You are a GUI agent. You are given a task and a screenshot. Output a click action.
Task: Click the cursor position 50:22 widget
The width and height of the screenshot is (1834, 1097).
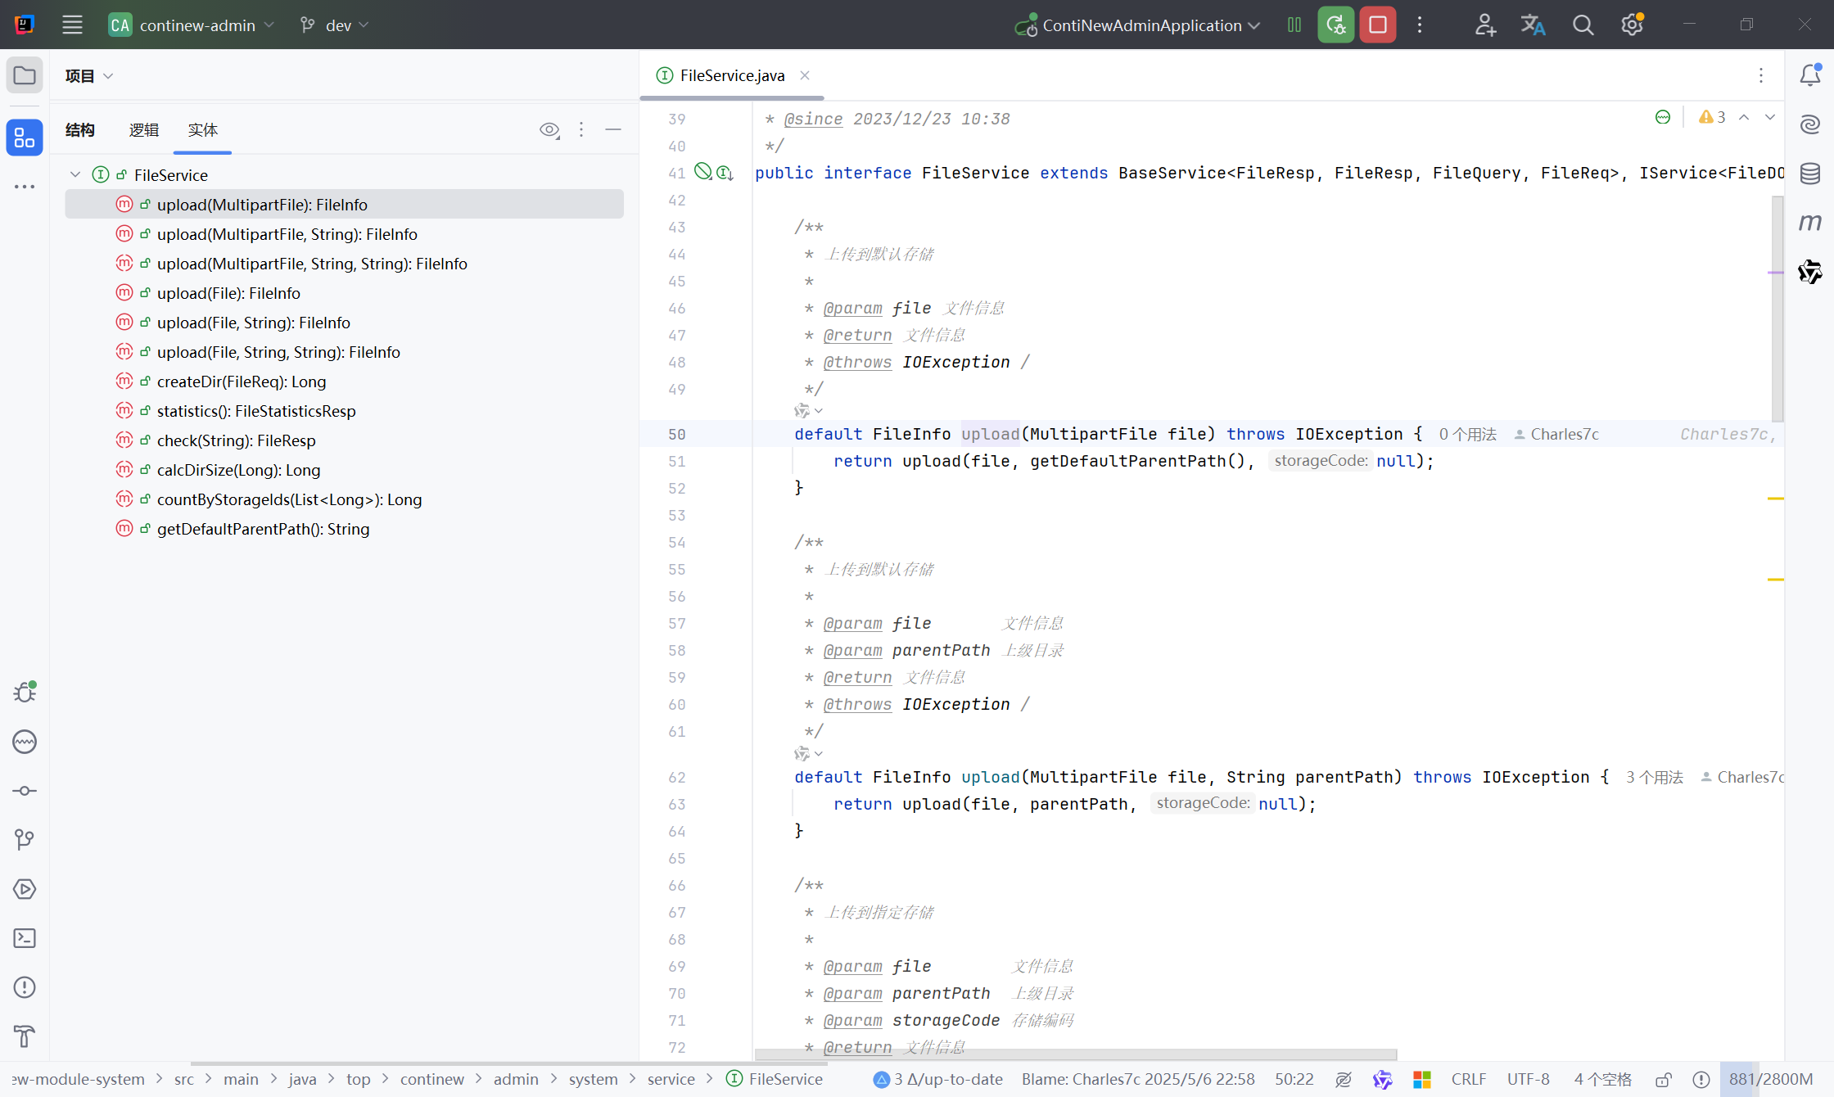(1294, 1080)
